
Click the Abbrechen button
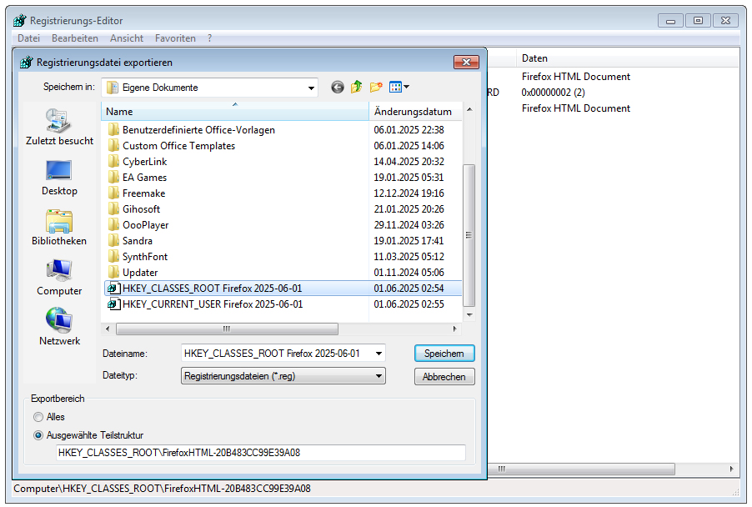(x=444, y=377)
